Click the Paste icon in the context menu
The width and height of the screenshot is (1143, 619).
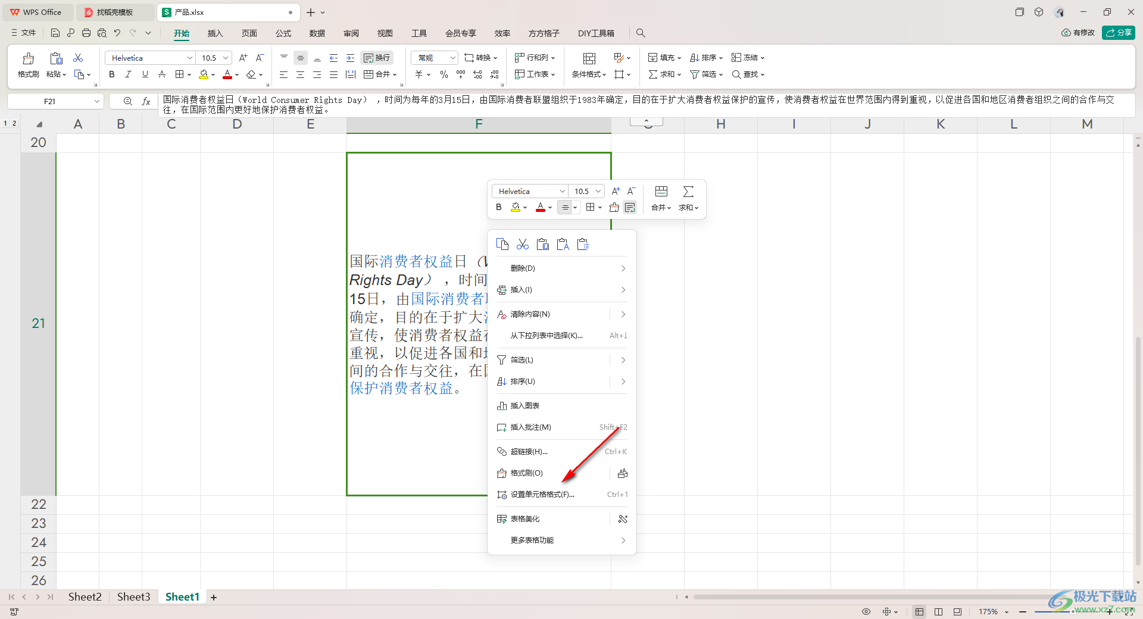543,244
